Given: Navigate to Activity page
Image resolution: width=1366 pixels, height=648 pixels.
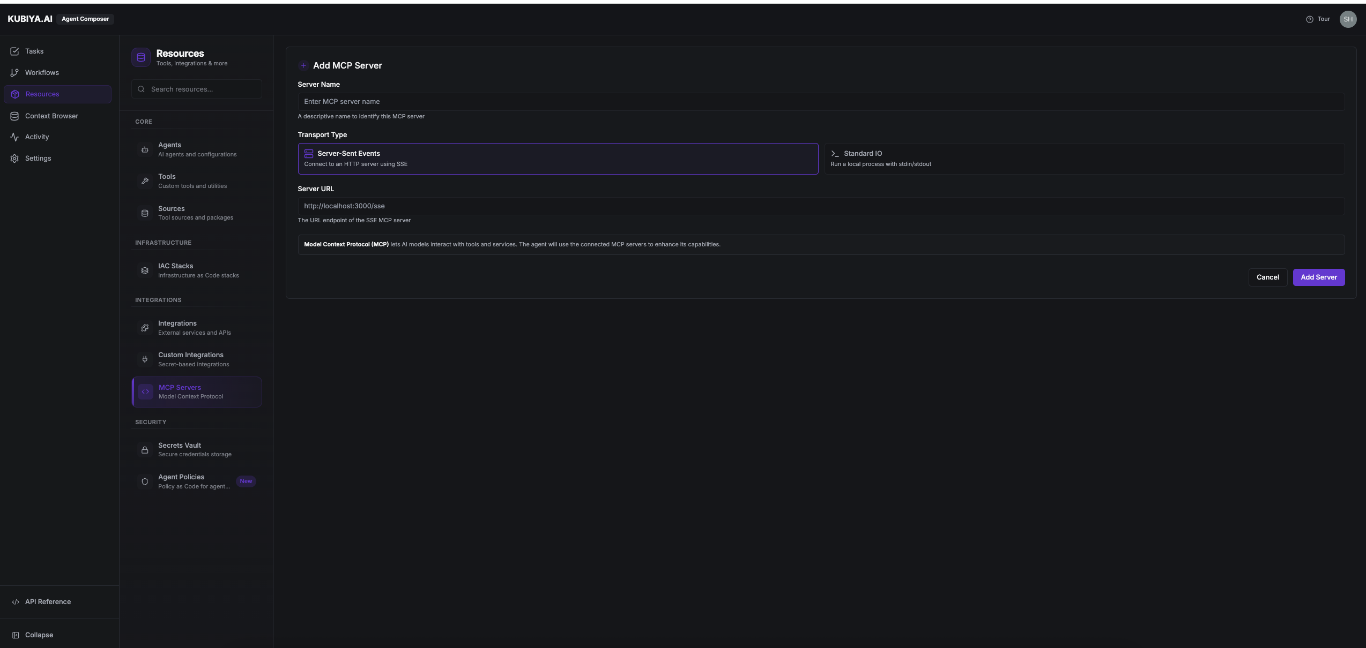Looking at the screenshot, I should pos(57,137).
